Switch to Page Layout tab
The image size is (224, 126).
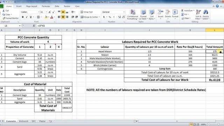31,6
